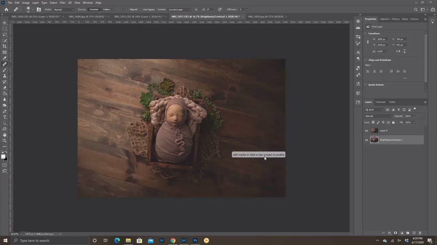The height and width of the screenshot is (245, 437).
Task: Activate the Zoom tool in toolbar
Action: pos(4,141)
